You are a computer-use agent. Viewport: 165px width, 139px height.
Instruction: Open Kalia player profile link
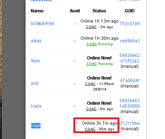coord(36,106)
